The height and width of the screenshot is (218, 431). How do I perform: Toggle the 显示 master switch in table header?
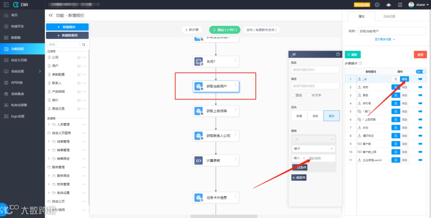click(421, 71)
